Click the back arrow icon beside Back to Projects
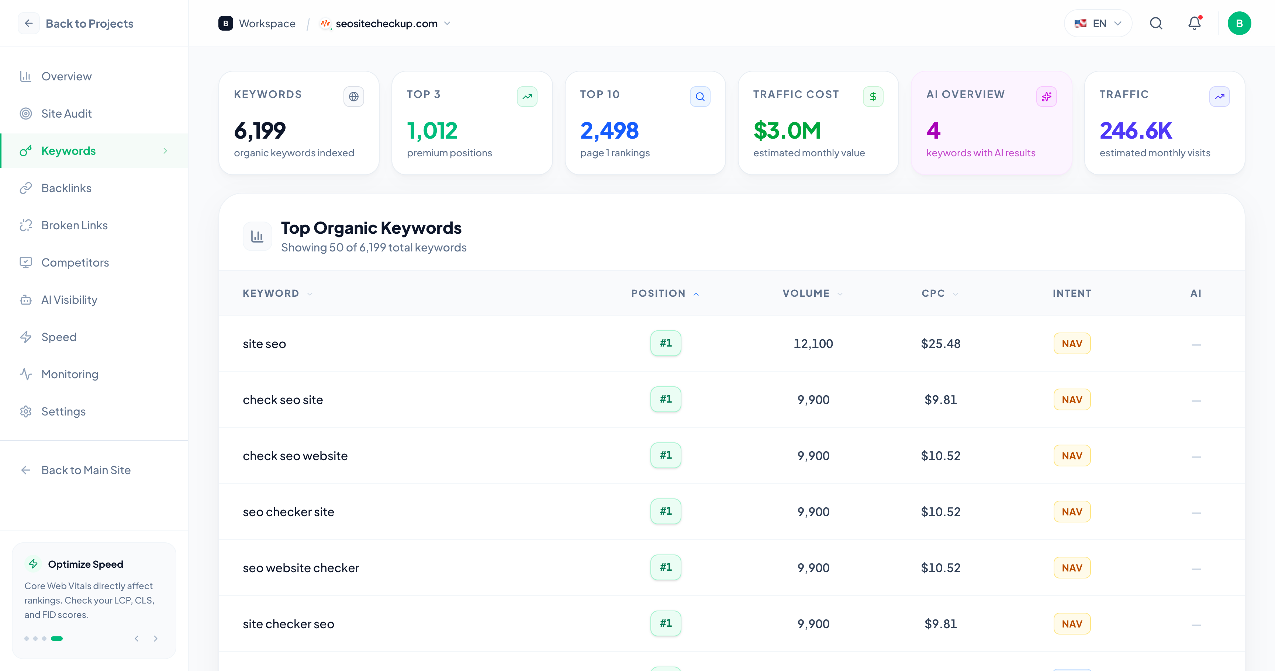This screenshot has height=671, width=1275. [x=29, y=23]
